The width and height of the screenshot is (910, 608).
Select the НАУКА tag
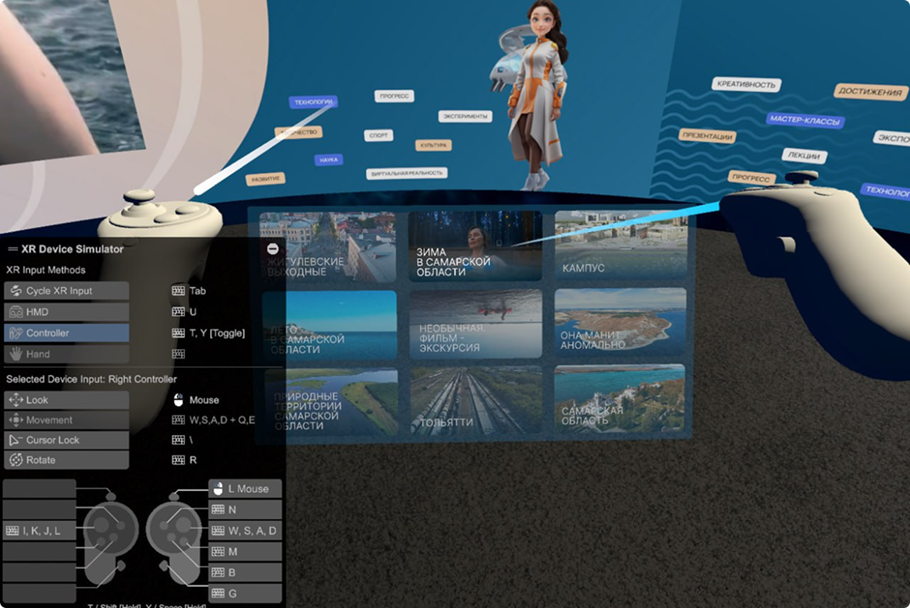tap(329, 159)
